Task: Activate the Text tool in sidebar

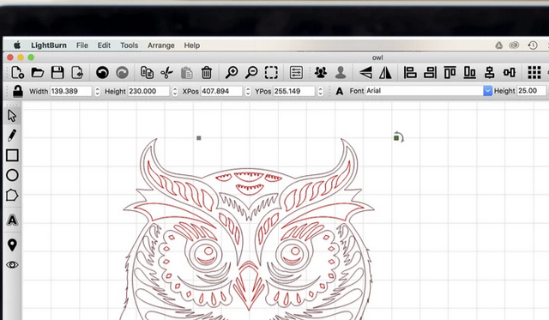Action: (x=12, y=220)
